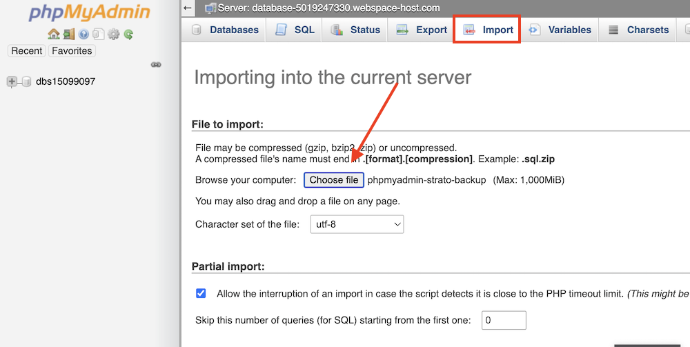Open the Import tab
This screenshot has height=347, width=690.
coord(487,30)
